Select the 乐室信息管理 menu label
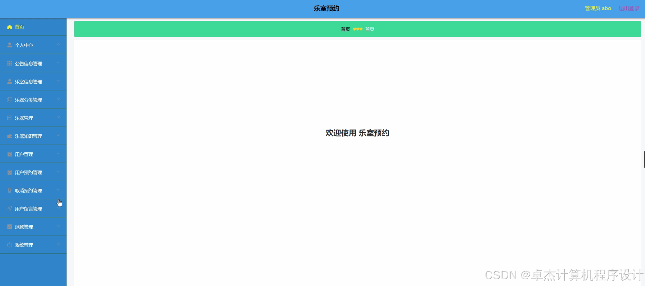Screen dimensions: 645x286 tap(28, 82)
